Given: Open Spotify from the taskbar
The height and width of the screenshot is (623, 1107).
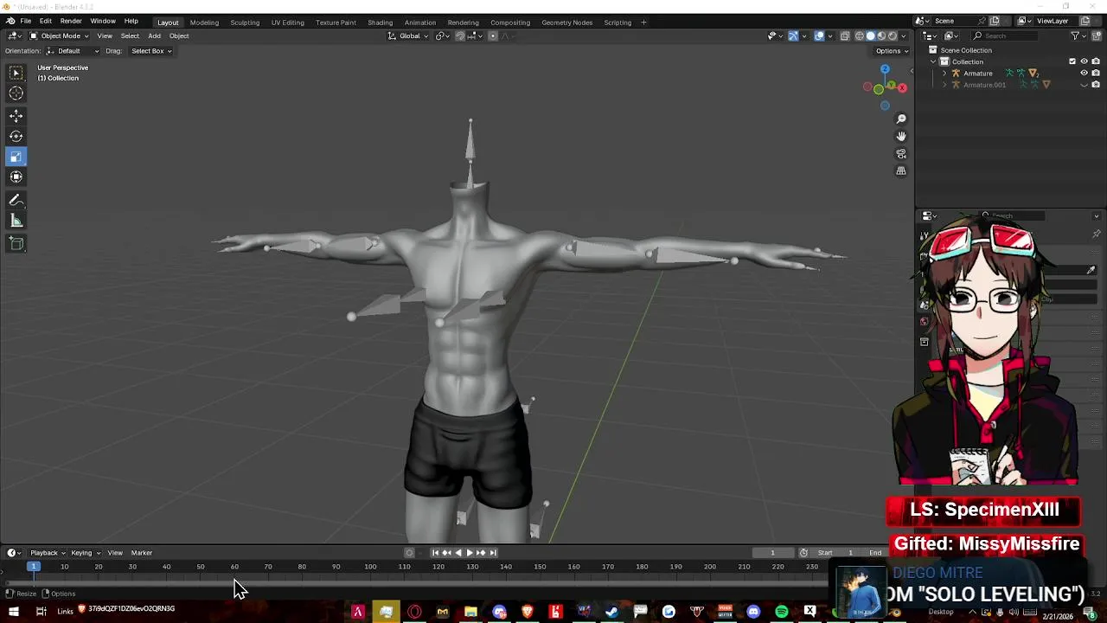Looking at the screenshot, I should [x=782, y=612].
